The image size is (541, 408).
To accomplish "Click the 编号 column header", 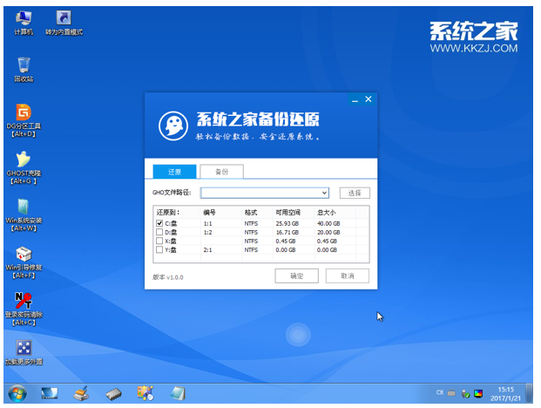I will pos(221,213).
